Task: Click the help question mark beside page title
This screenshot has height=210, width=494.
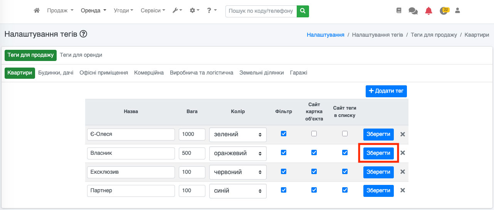Action: [83, 34]
